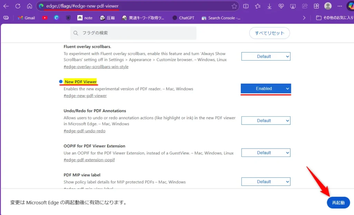This screenshot has height=215, width=354.
Task: Click the browser back arrow
Action: point(6,6)
